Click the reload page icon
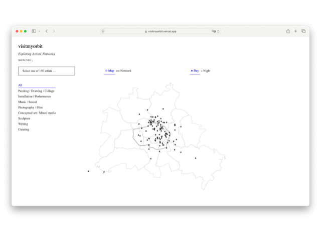 click(x=218, y=31)
